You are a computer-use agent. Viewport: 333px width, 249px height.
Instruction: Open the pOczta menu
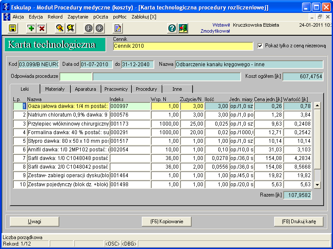click(101, 17)
